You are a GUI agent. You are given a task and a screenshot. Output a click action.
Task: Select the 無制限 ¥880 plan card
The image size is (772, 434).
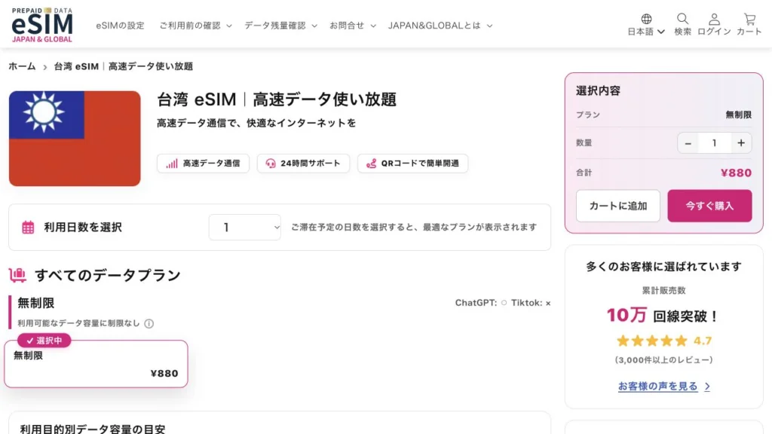(96, 364)
